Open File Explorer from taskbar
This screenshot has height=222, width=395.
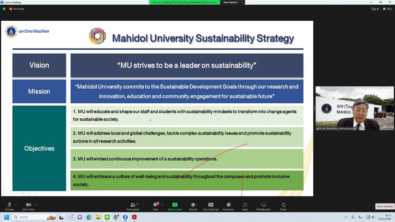pyautogui.click(x=98, y=217)
